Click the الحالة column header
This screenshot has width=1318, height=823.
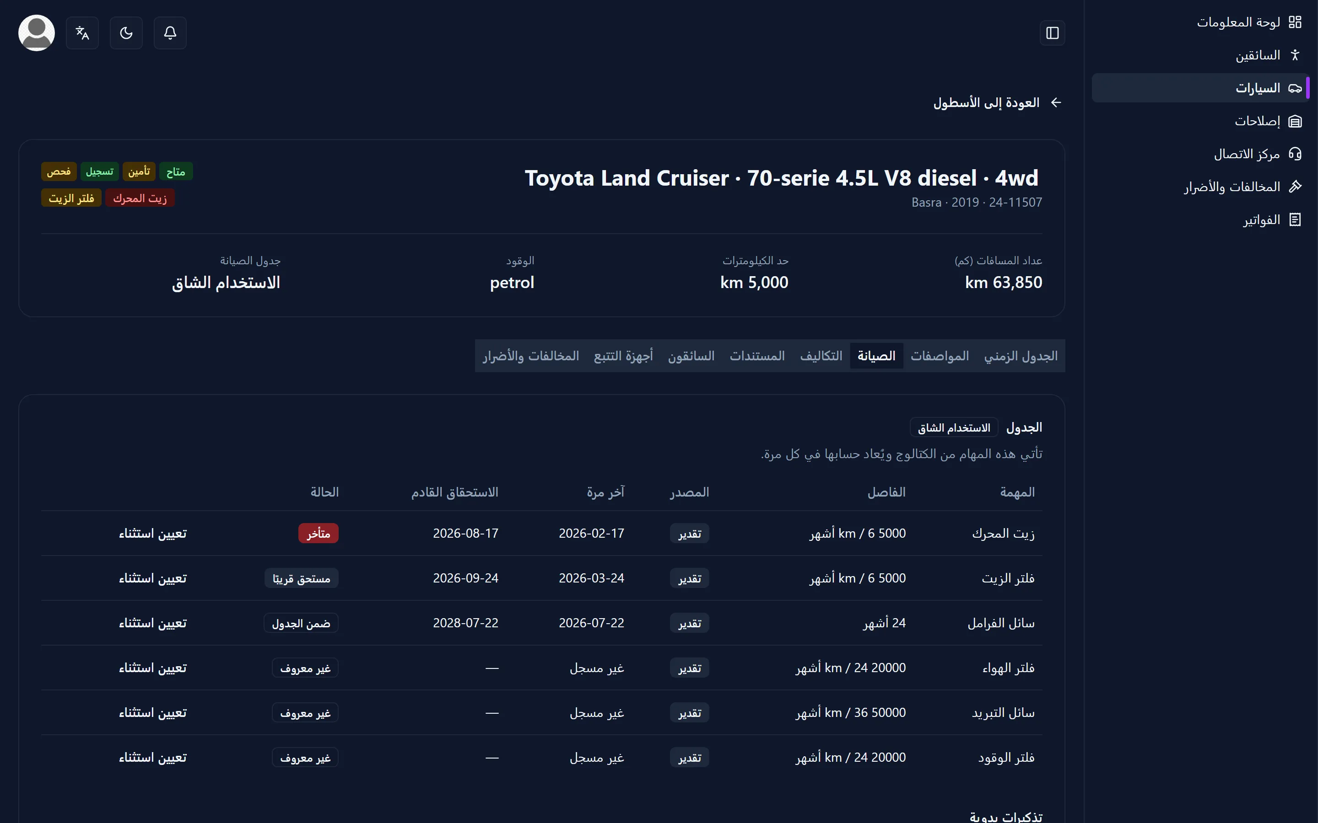coord(324,492)
